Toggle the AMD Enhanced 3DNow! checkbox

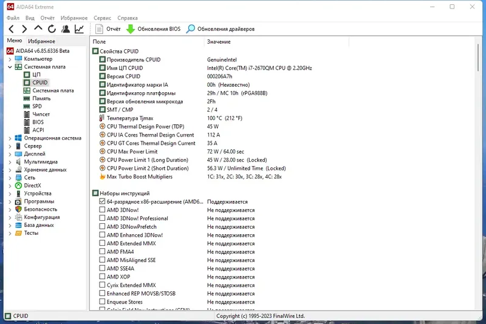102,235
